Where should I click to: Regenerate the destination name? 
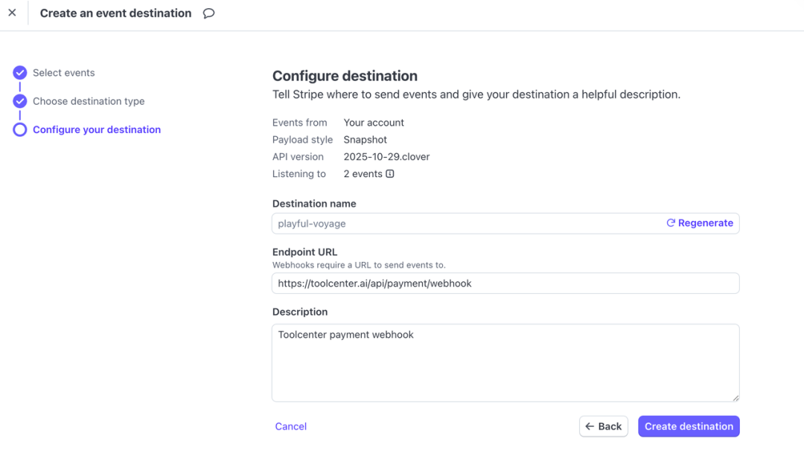click(700, 223)
